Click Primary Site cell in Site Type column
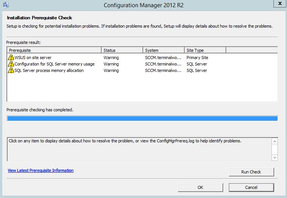The width and height of the screenshot is (287, 198). point(197,58)
